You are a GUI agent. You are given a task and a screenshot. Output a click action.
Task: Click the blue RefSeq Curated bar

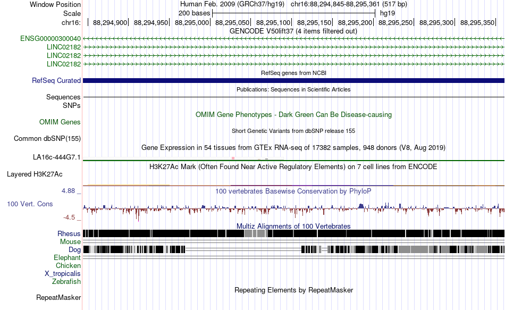(x=293, y=81)
